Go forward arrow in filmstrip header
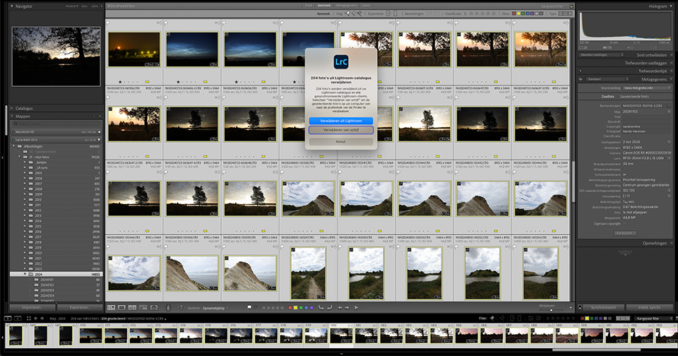The image size is (678, 356). [42, 319]
